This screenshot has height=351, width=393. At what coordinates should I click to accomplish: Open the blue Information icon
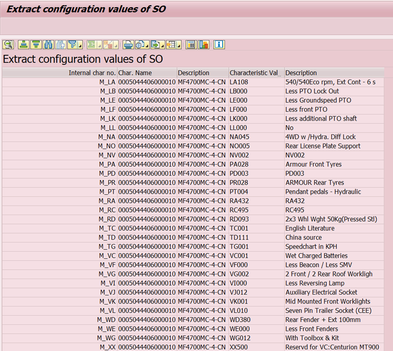click(x=219, y=45)
